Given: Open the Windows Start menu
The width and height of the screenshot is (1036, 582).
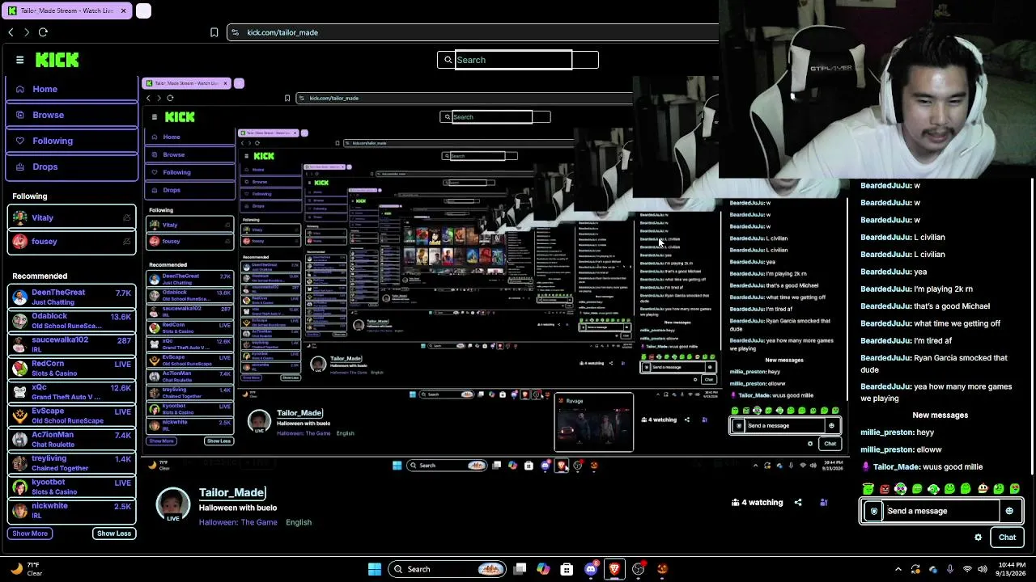Looking at the screenshot, I should click(x=375, y=569).
